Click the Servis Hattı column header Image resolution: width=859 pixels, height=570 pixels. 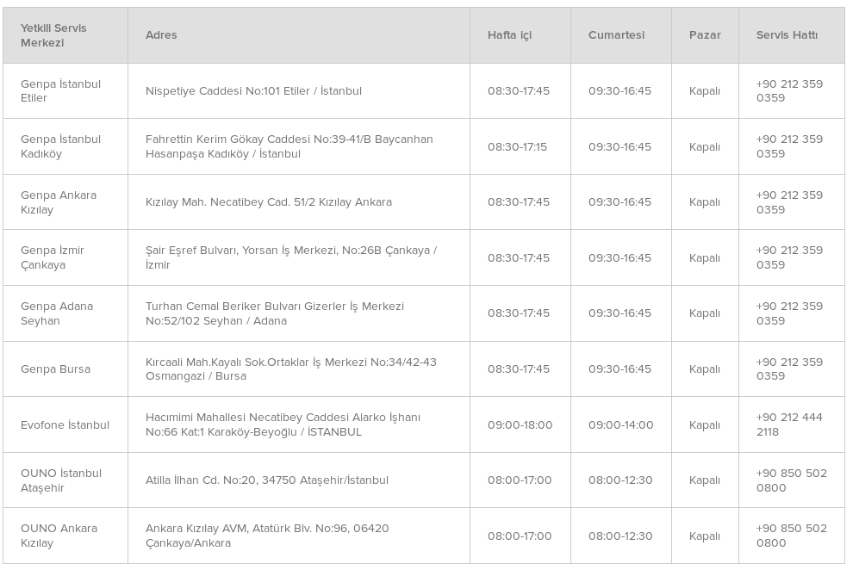coord(787,35)
